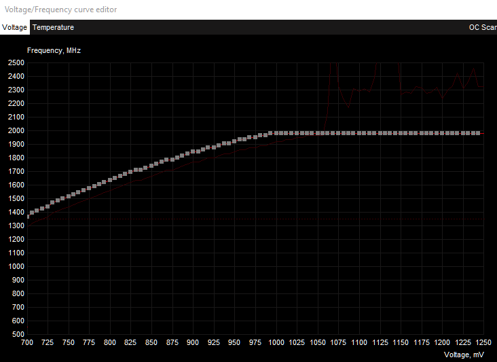Screen dimensions: 497x362
Task: Click the 975 label on the voltage axis
Action: pos(255,342)
